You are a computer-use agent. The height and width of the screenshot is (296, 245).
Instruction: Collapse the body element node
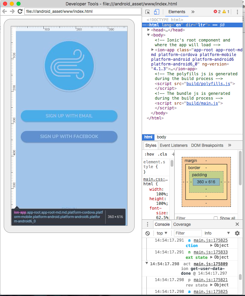coord(148,35)
